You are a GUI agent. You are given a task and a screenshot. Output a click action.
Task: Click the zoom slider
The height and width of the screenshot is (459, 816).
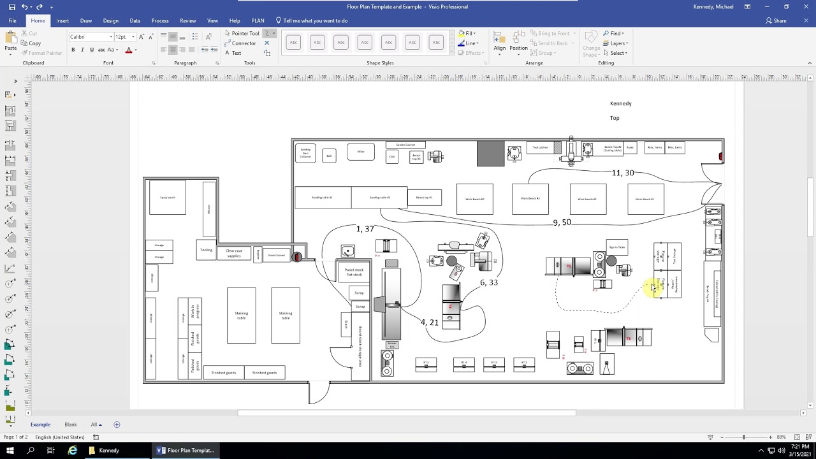click(744, 437)
